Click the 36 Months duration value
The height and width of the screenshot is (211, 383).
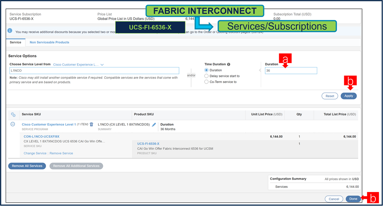[x=168, y=129]
